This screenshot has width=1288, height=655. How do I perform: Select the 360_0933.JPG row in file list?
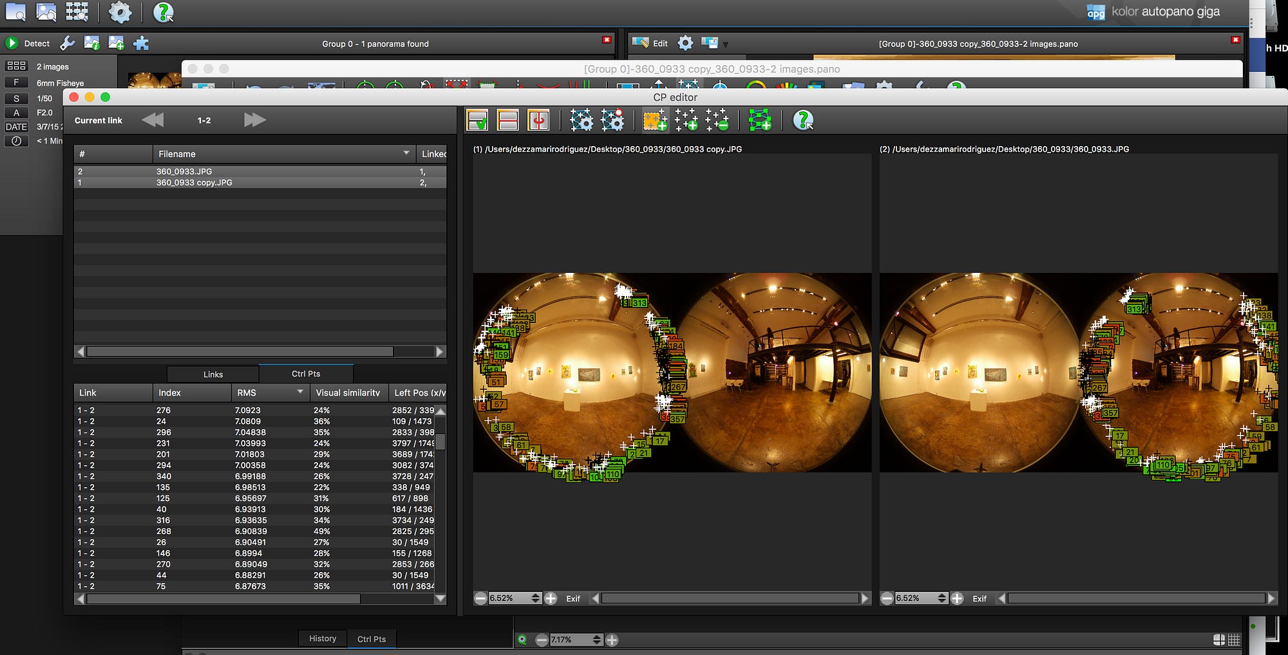point(260,172)
